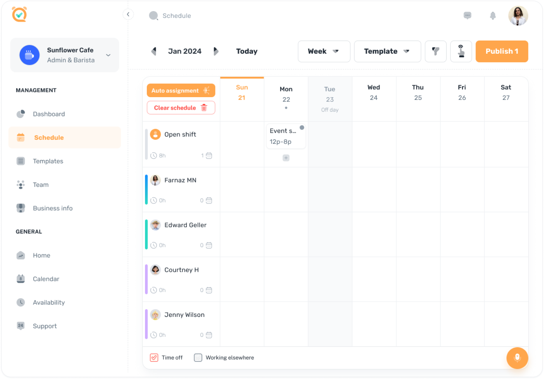Click the orange microphone floating button
Viewport: 544px width, 379px height.
(517, 358)
